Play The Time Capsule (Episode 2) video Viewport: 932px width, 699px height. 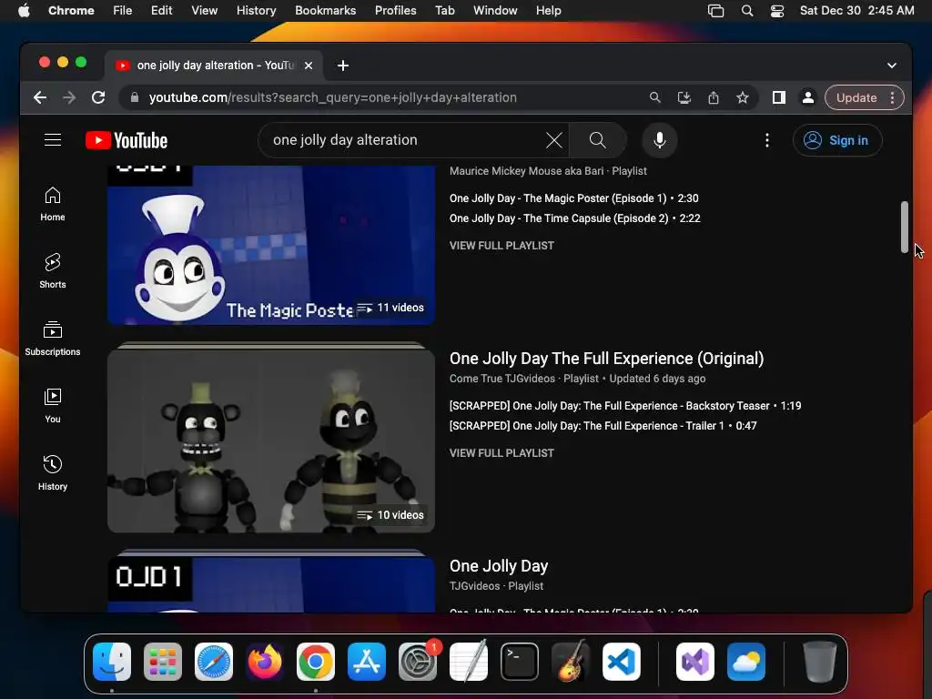pos(575,218)
